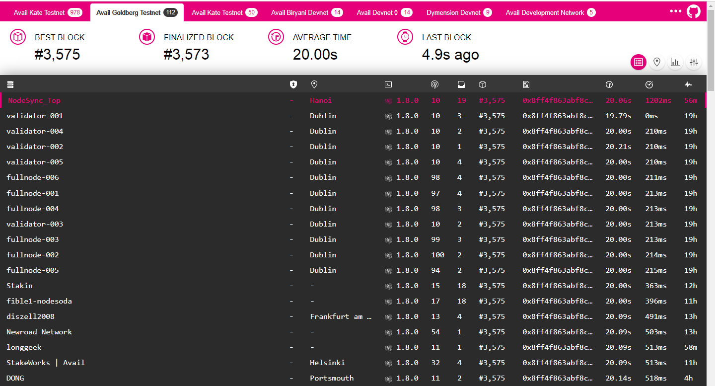715x386 pixels.
Task: Switch to the map view icon
Action: (x=657, y=62)
